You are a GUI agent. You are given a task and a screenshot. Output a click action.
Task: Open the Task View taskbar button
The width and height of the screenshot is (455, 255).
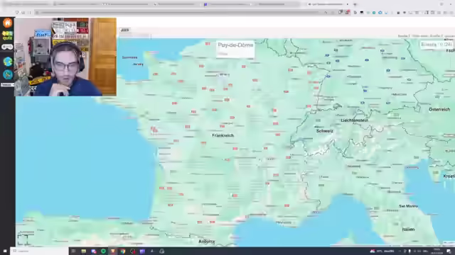73,251
